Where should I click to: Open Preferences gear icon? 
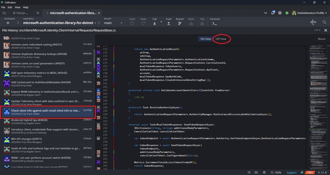pyautogui.click(x=280, y=13)
